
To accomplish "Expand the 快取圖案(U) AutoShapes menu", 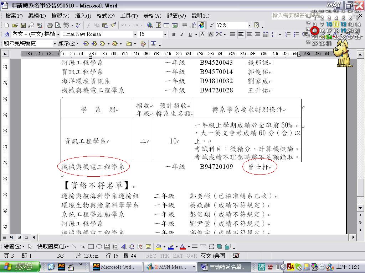I will [x=53, y=247].
